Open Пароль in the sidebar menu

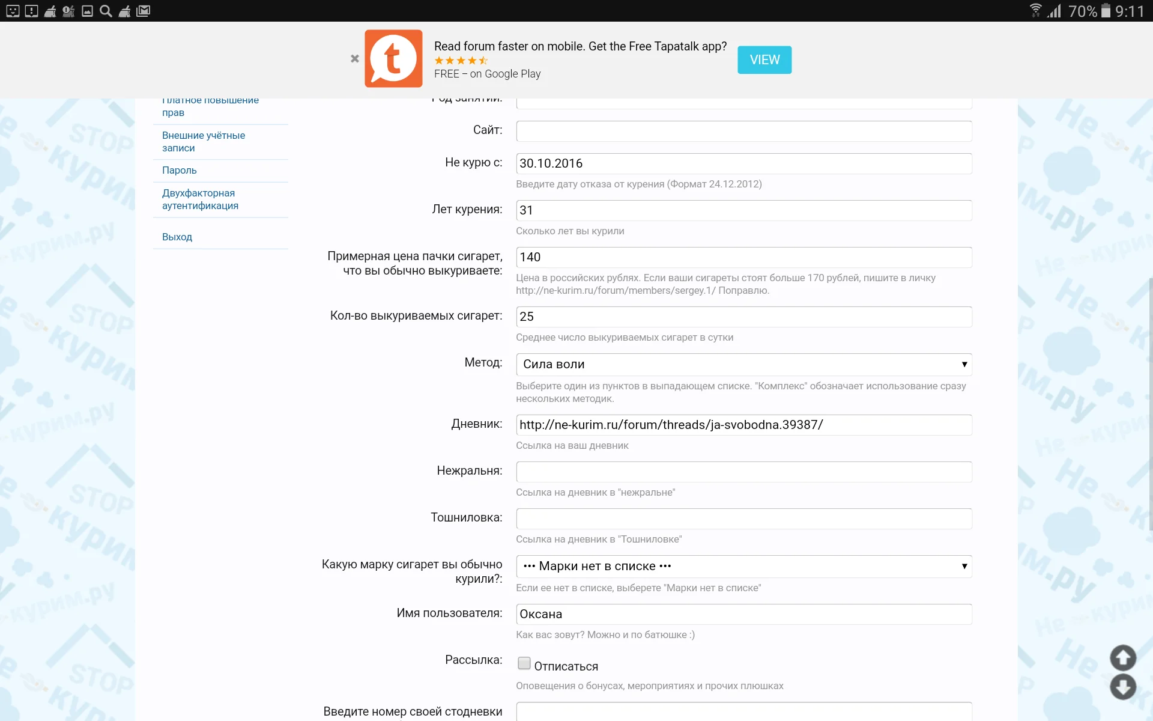tap(180, 170)
